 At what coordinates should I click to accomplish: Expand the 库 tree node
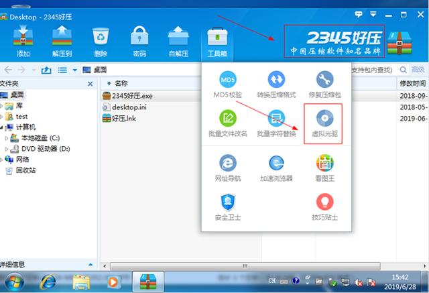point(3,106)
